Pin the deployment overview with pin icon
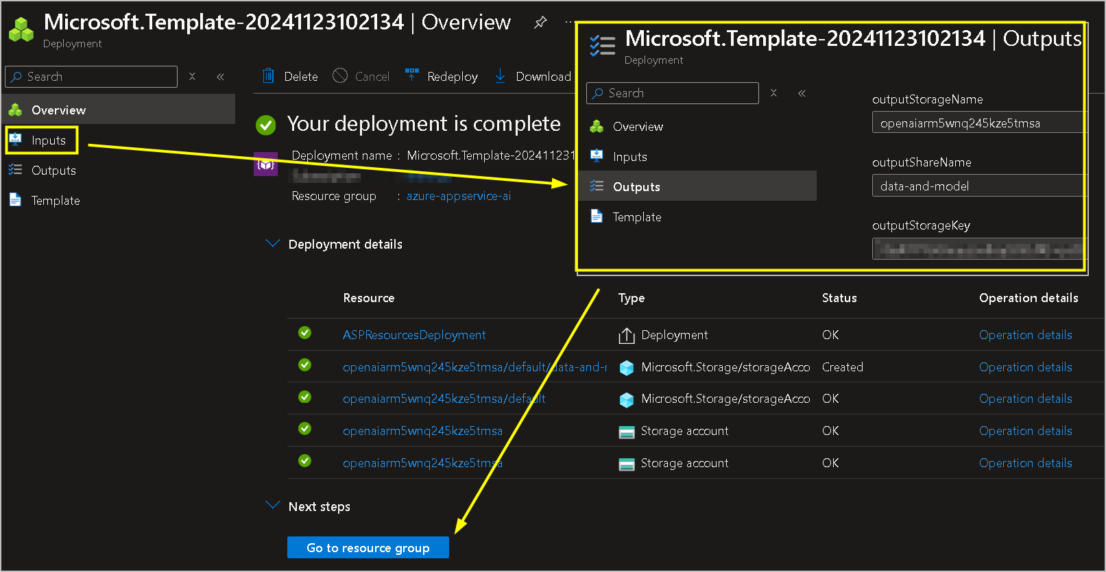 click(540, 22)
